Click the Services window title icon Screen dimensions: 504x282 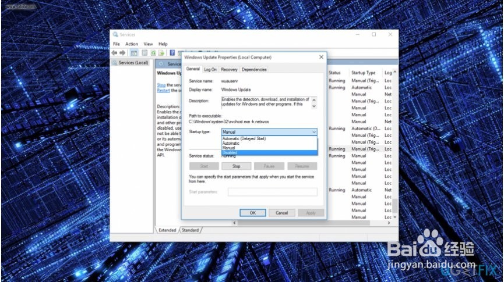(x=115, y=34)
